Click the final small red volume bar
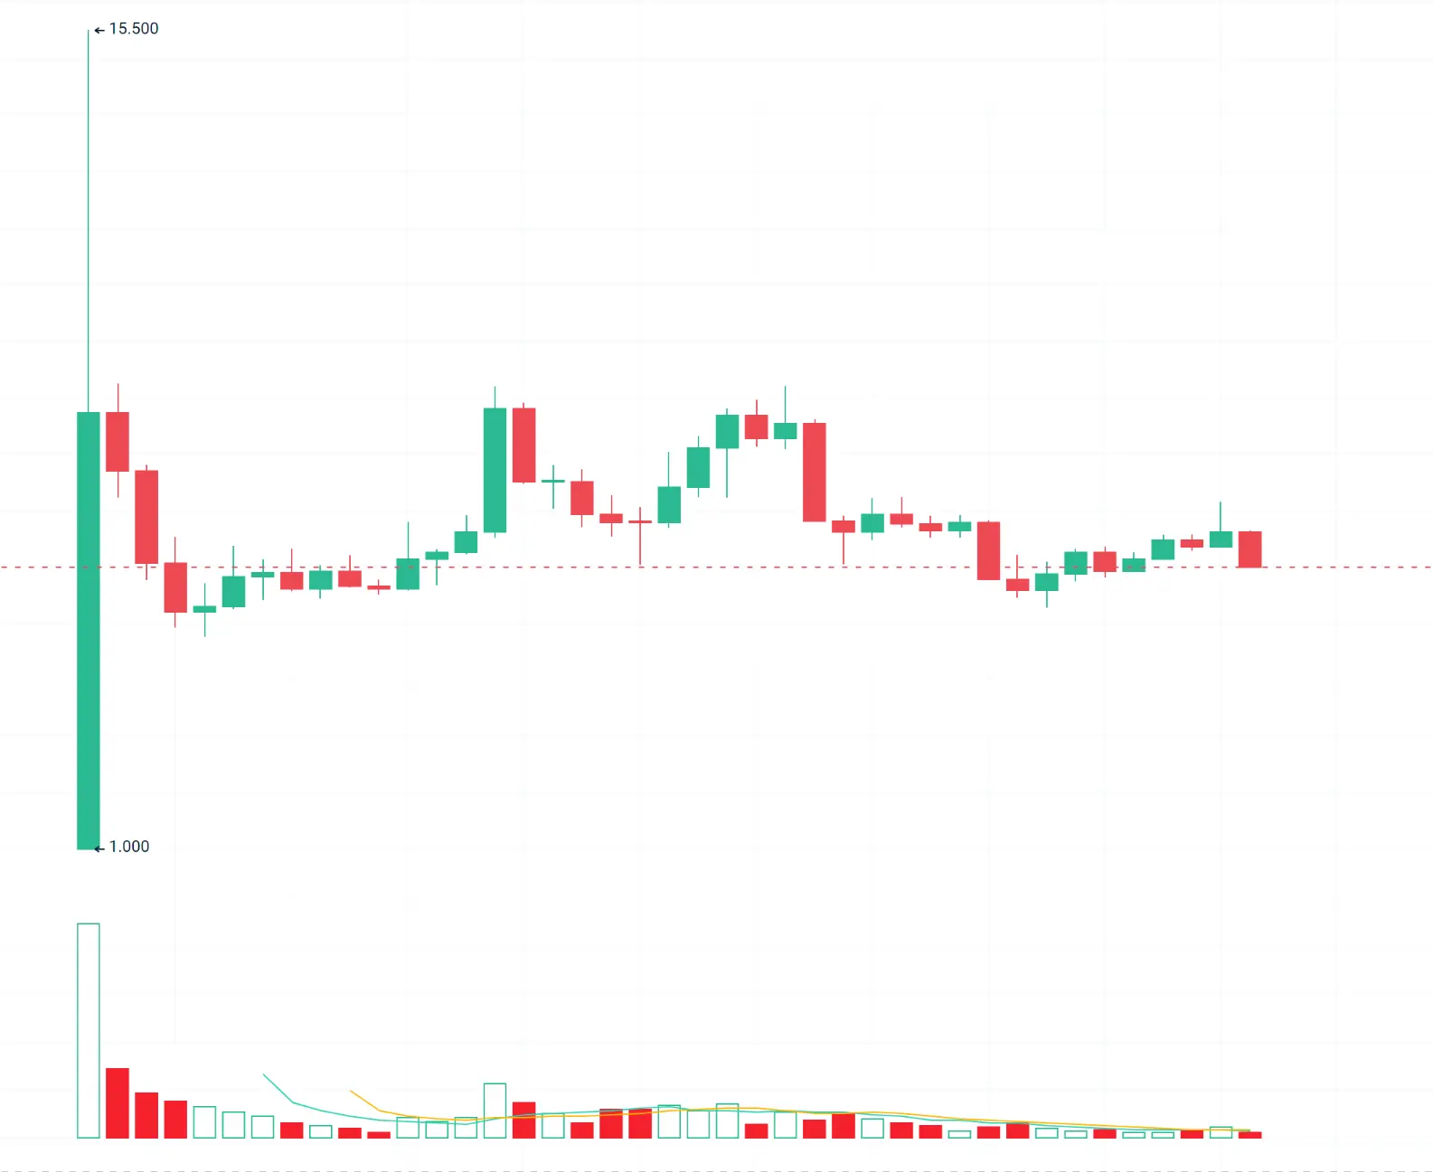 coord(1249,1134)
